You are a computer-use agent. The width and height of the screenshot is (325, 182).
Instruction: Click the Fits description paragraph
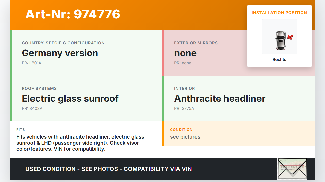[80, 143]
